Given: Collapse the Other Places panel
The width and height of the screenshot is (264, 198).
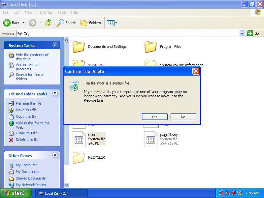Looking at the screenshot, I should 55,155.
